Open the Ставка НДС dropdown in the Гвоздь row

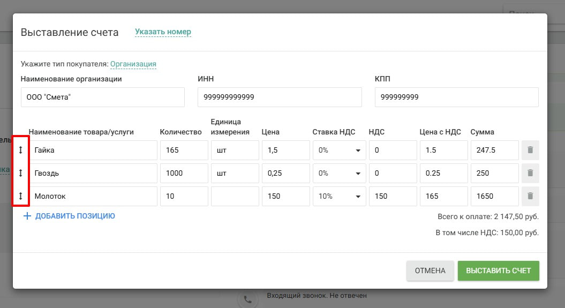tap(339, 173)
